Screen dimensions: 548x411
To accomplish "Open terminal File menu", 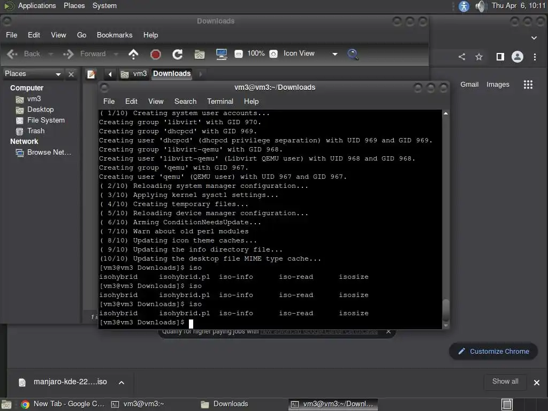I will [109, 101].
